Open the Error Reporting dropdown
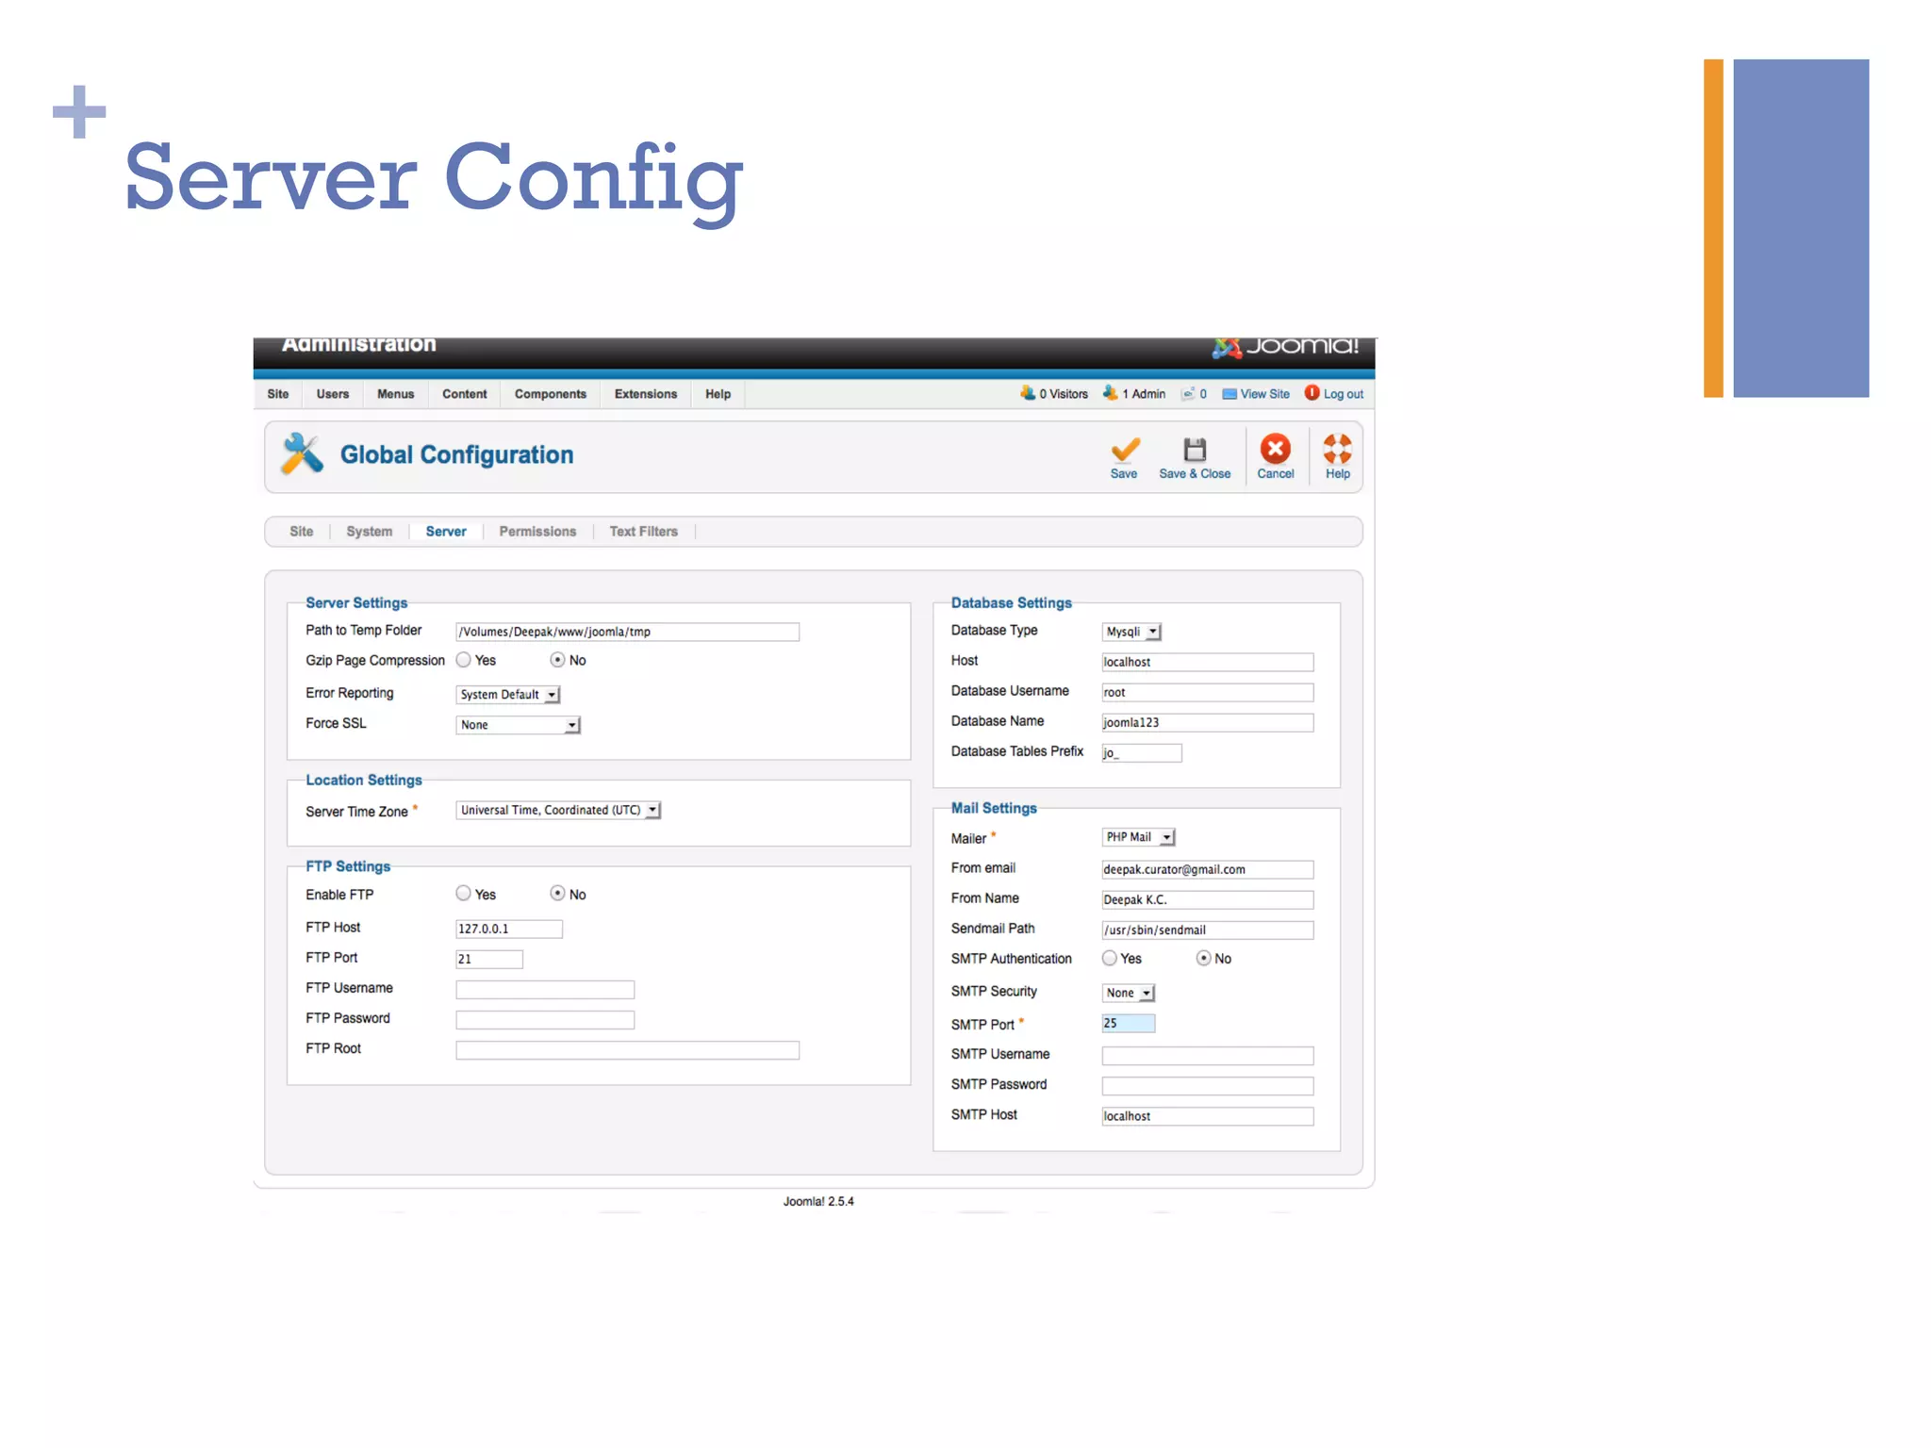The width and height of the screenshot is (1931, 1448). point(508,695)
